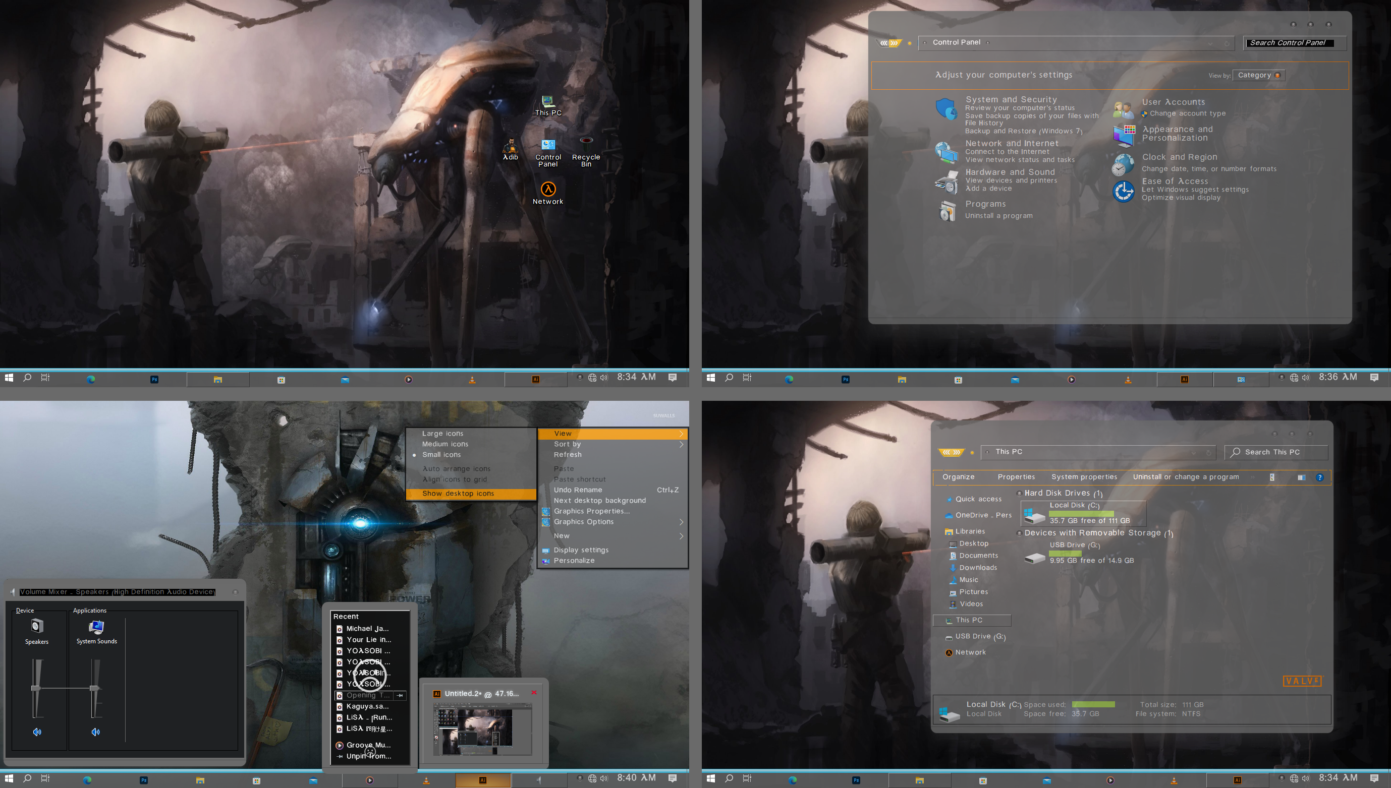Open the View by Category dropdown
The height and width of the screenshot is (788, 1391).
[1258, 75]
